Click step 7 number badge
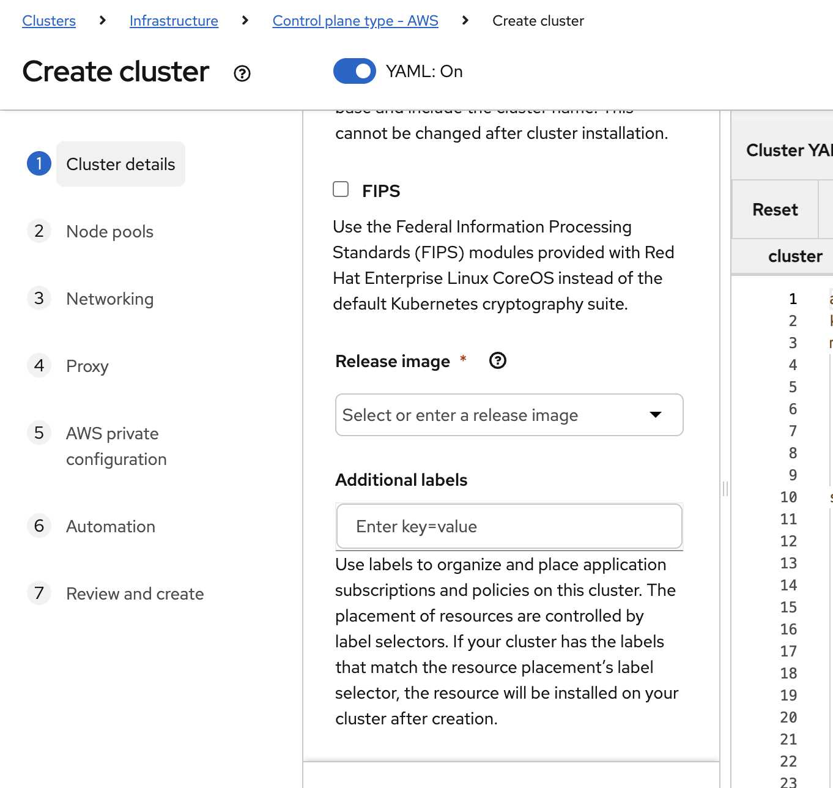 pyautogui.click(x=39, y=593)
